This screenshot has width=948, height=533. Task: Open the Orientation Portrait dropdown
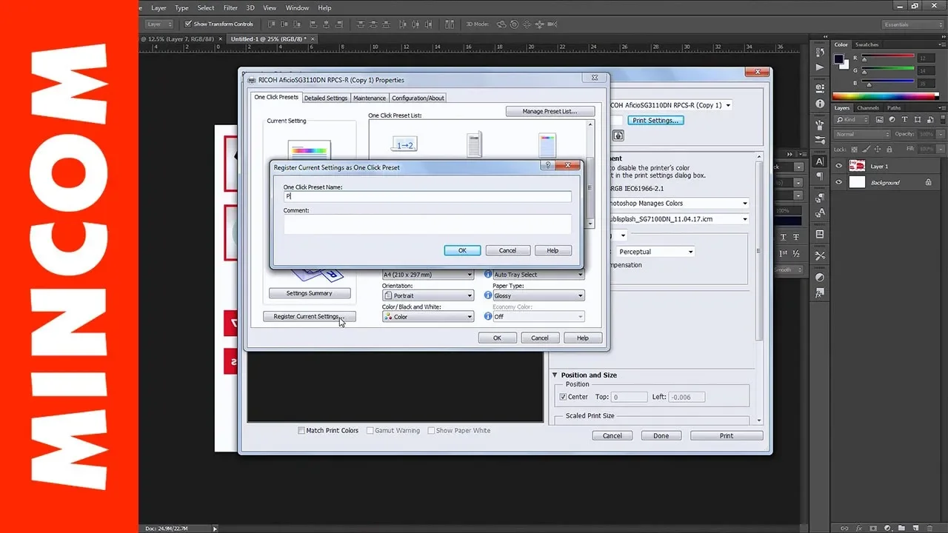427,295
